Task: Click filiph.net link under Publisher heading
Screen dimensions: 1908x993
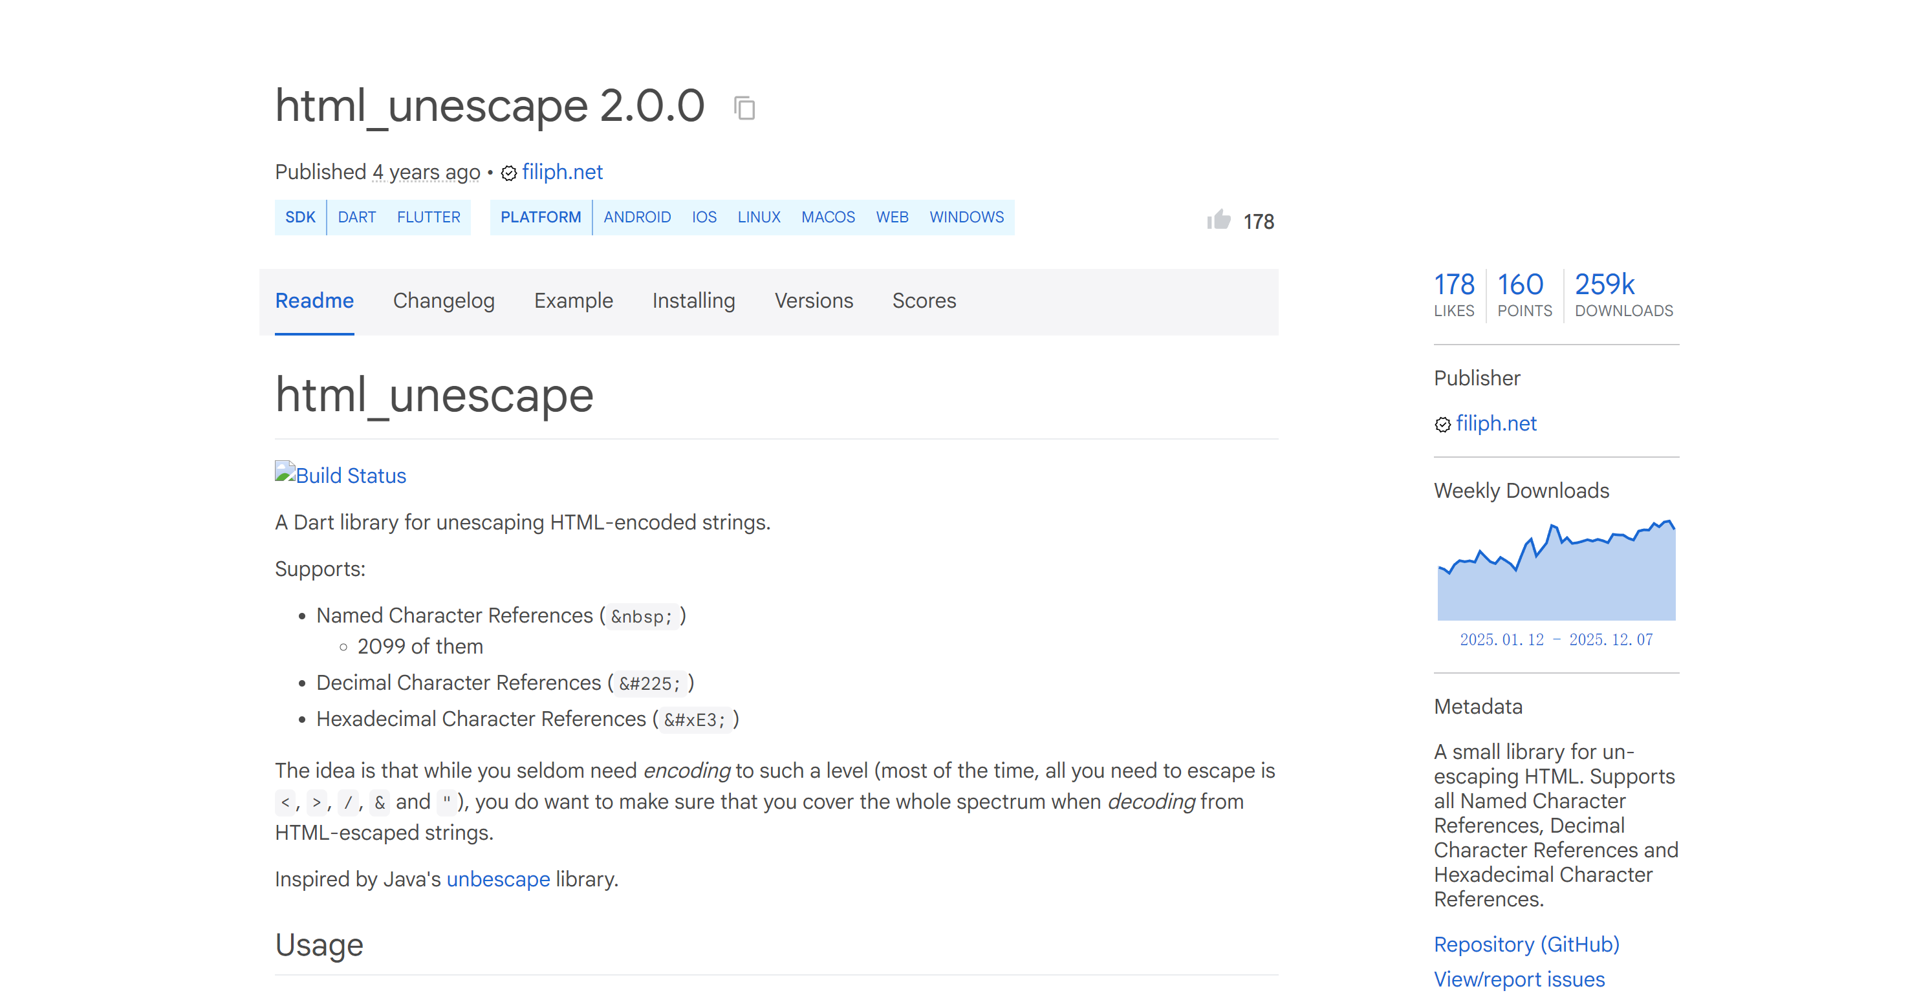Action: (1495, 423)
